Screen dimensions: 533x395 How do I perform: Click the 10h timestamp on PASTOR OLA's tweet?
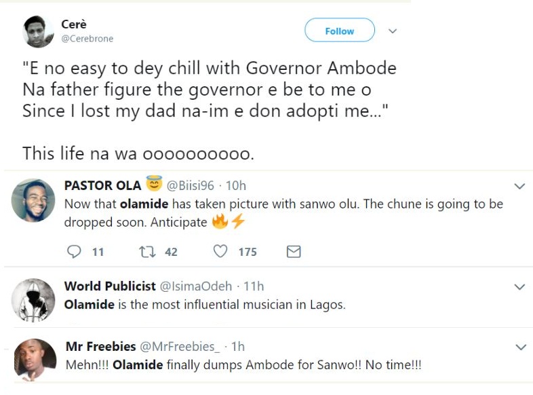[x=237, y=186]
